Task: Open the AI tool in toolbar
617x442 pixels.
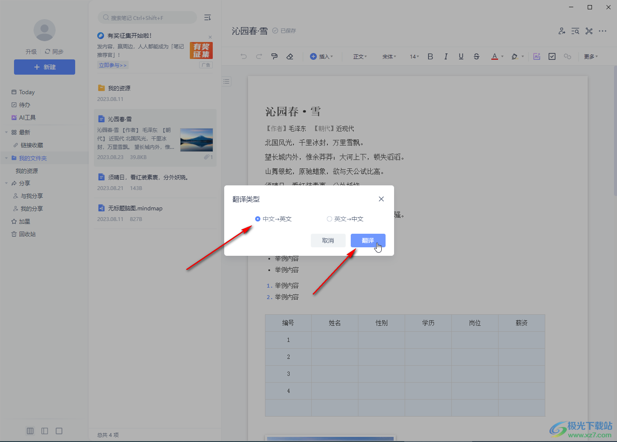Action: point(537,56)
